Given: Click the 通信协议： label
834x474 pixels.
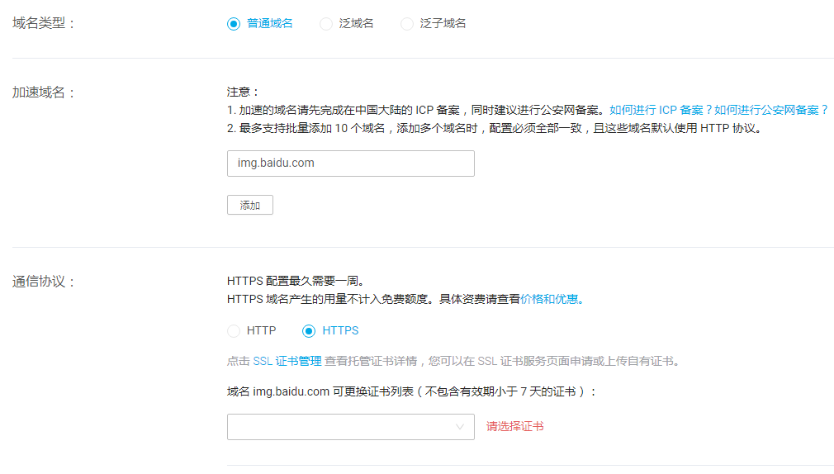Looking at the screenshot, I should tap(44, 282).
